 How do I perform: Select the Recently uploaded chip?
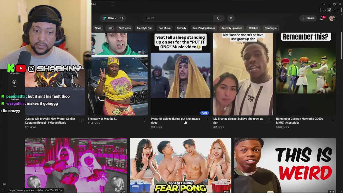(232, 28)
